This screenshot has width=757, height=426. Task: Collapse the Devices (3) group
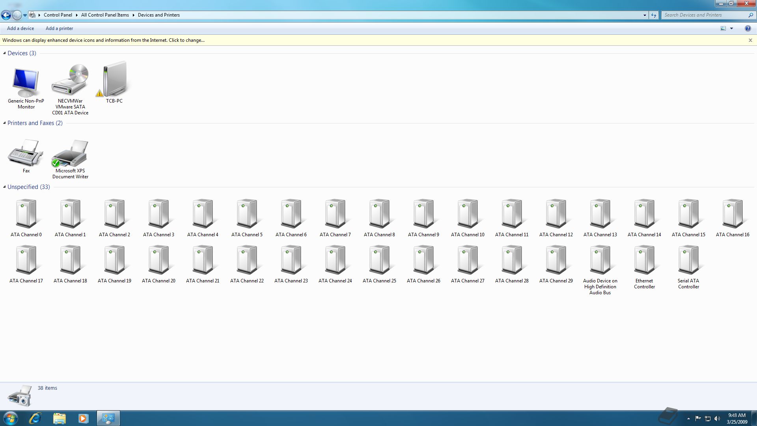(4, 53)
